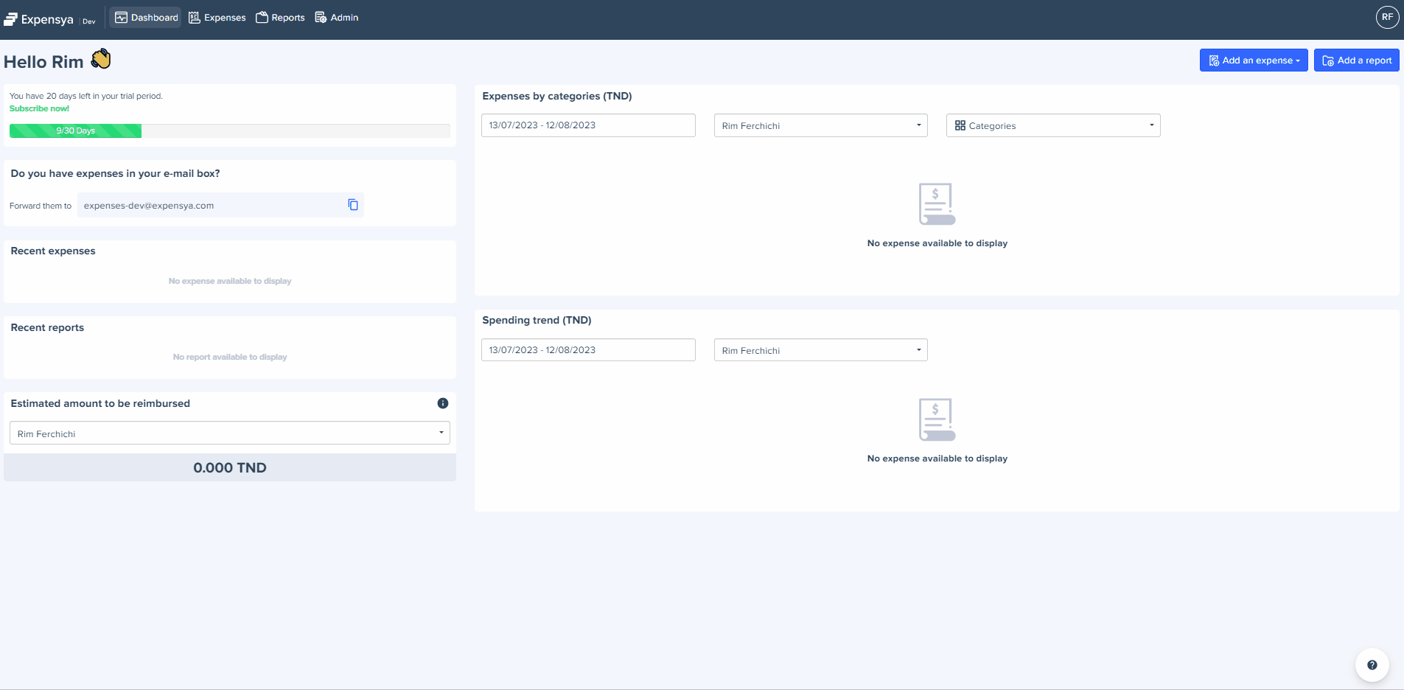
Task: Navigate to the Admin section
Action: tap(337, 18)
